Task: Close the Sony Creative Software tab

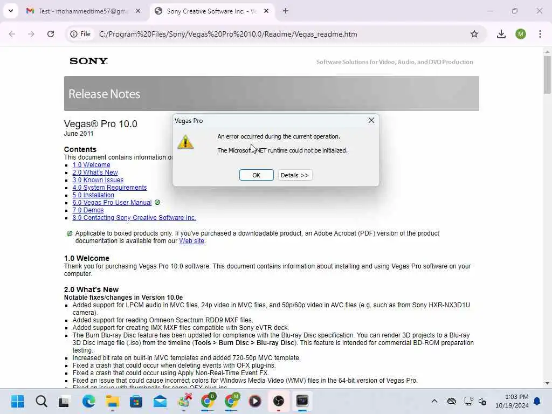Action: 266,11
